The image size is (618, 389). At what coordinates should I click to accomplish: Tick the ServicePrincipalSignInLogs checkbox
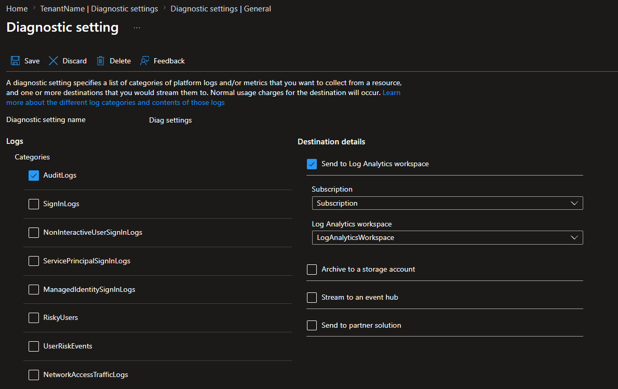pyautogui.click(x=34, y=261)
